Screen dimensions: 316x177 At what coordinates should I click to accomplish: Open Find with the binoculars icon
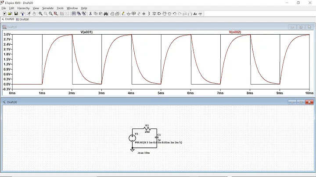click(106, 14)
